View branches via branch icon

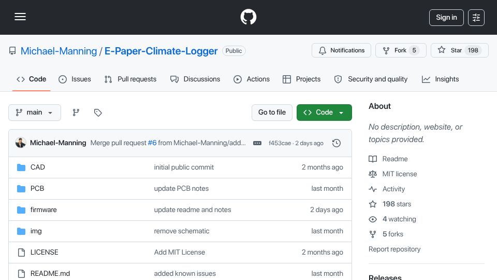click(x=76, y=113)
